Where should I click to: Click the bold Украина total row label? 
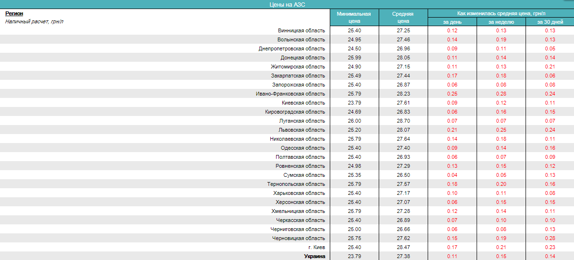[315, 256]
